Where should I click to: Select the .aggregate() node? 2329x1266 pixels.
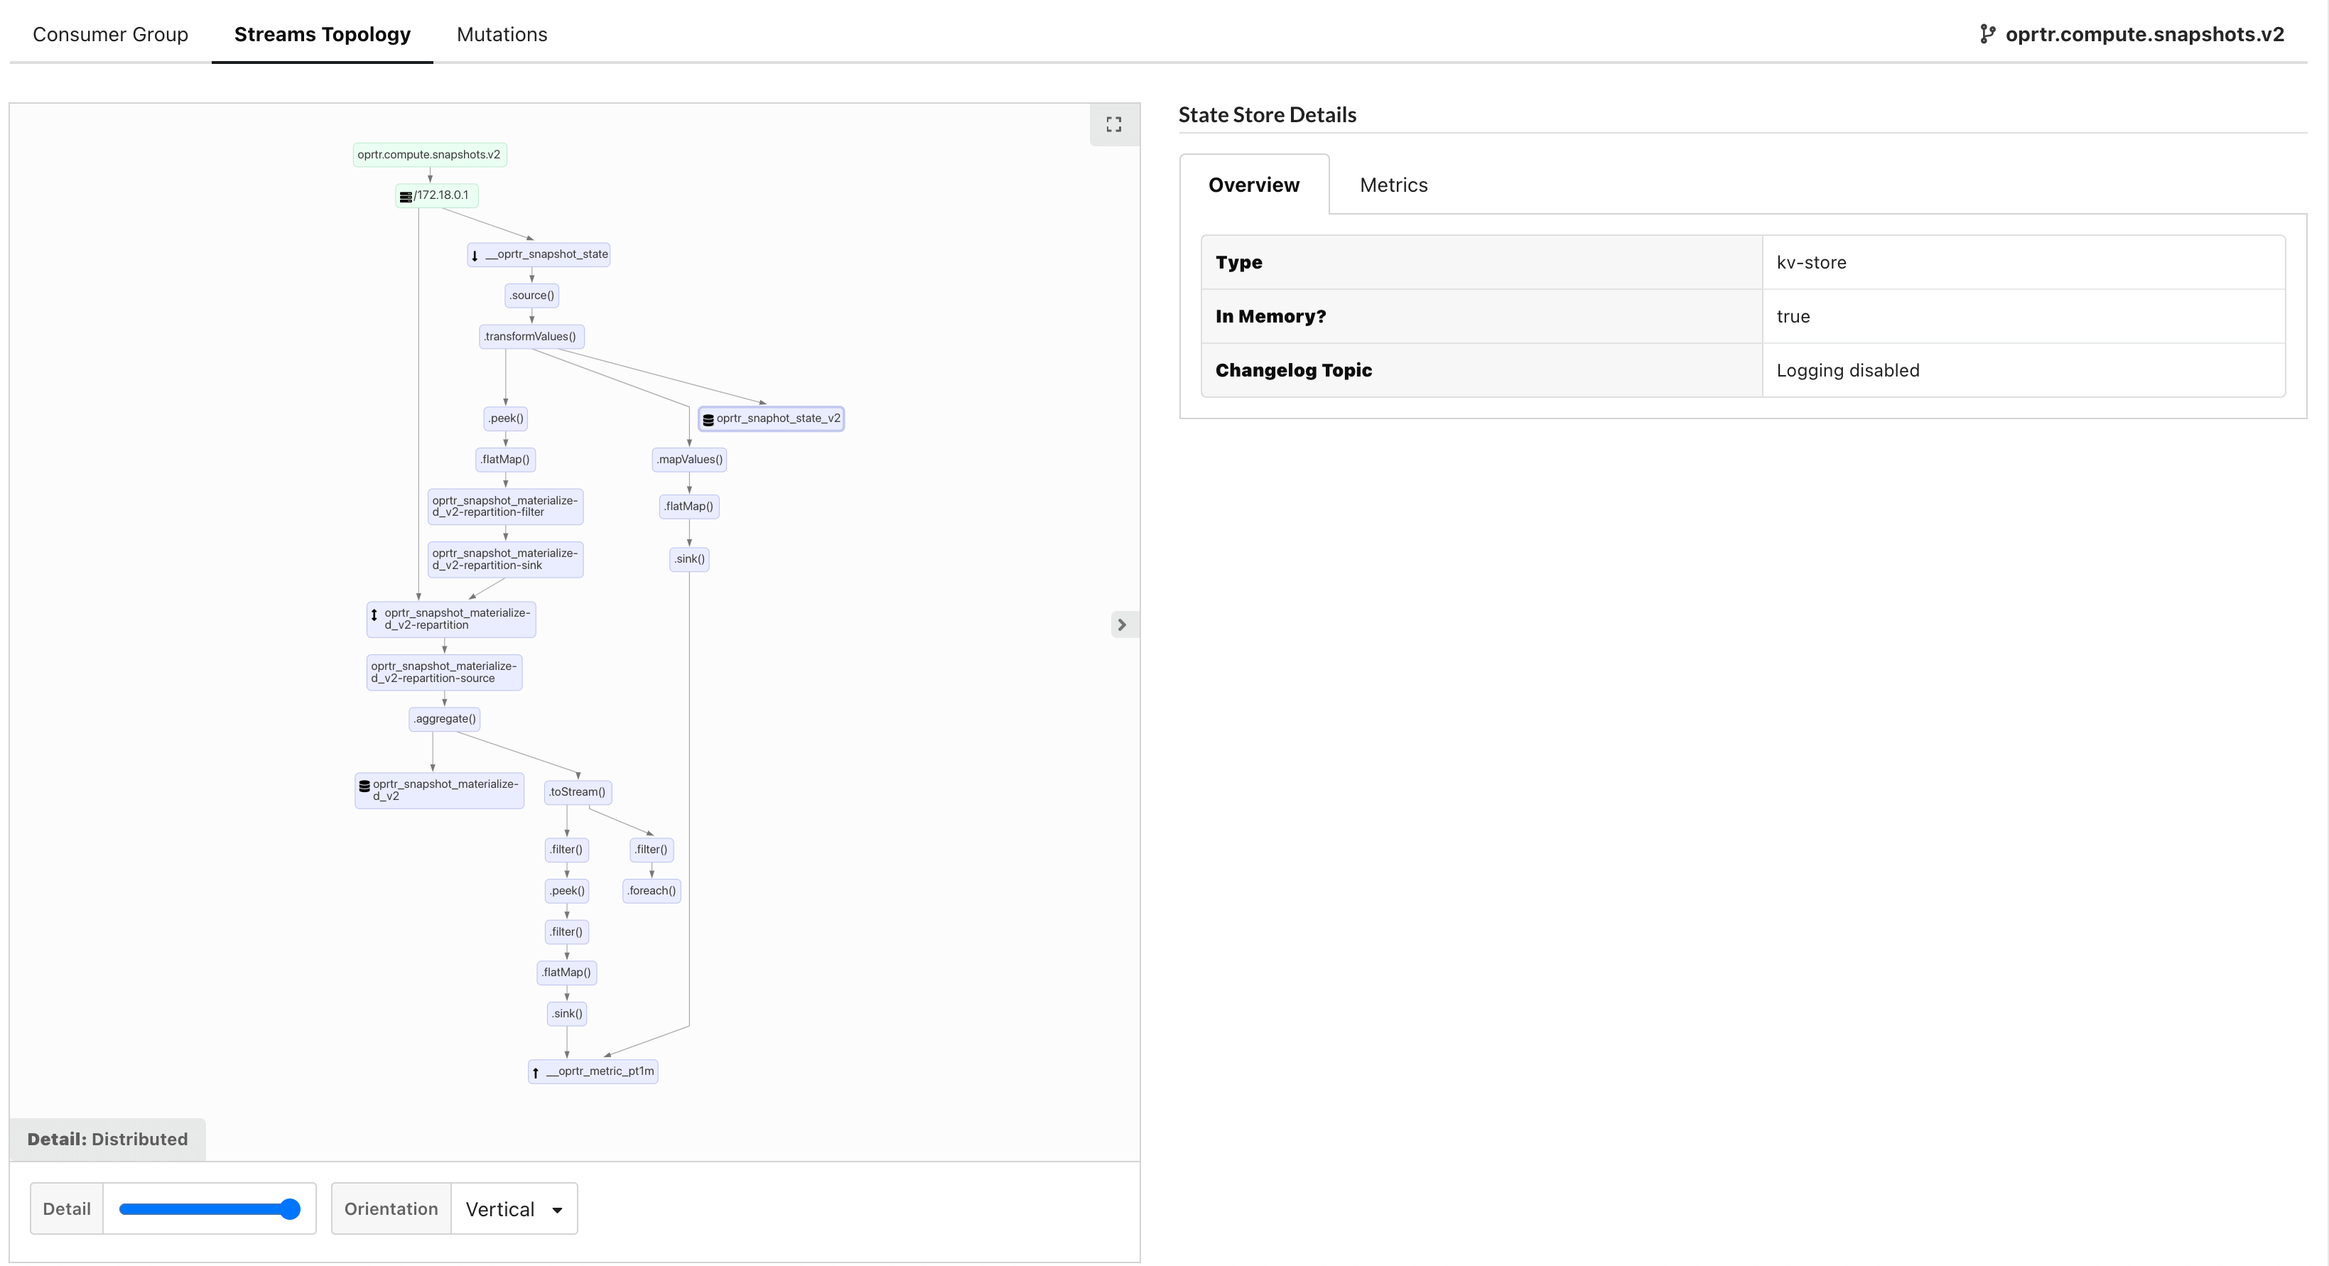point(444,718)
